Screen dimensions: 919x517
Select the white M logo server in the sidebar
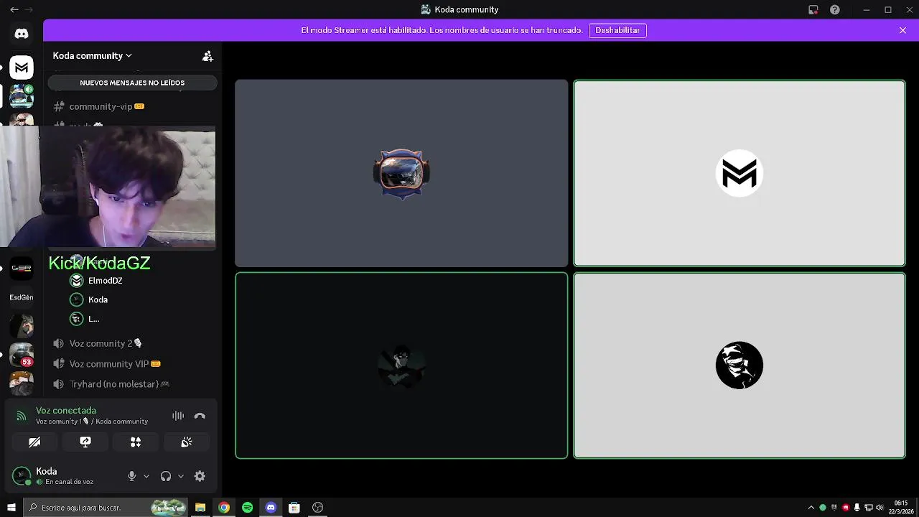pyautogui.click(x=22, y=67)
